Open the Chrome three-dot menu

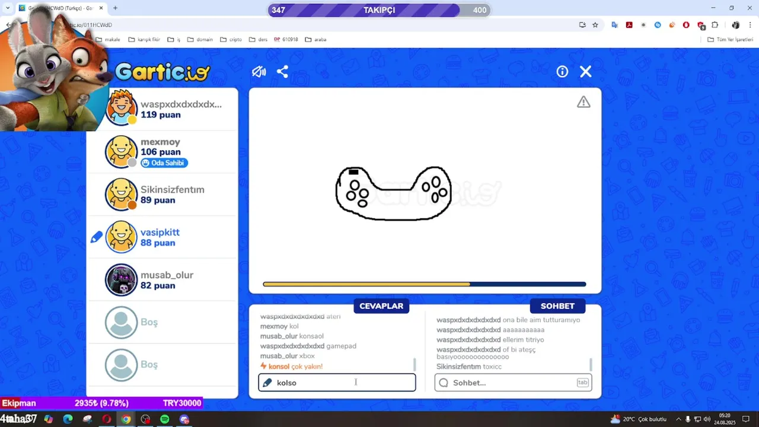pyautogui.click(x=751, y=25)
